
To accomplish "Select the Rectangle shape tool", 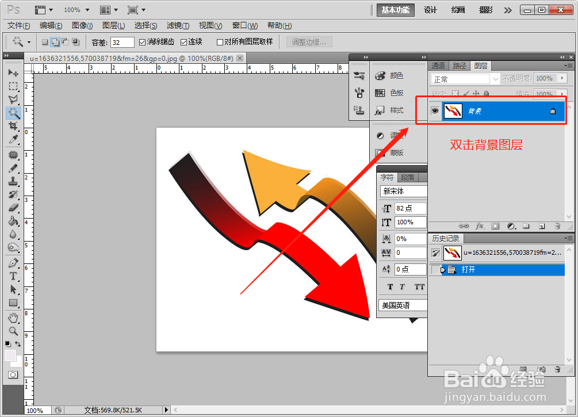I will pos(13,303).
